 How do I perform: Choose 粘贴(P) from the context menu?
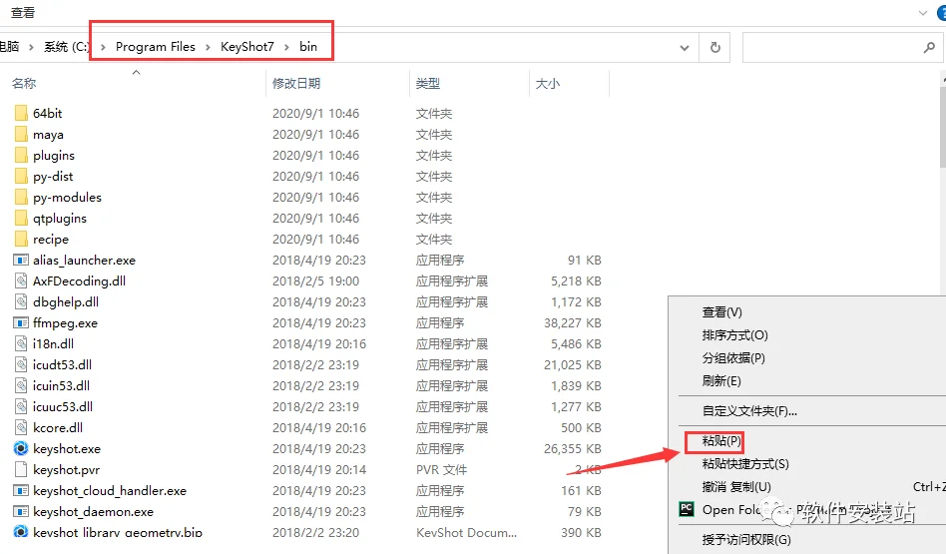720,440
